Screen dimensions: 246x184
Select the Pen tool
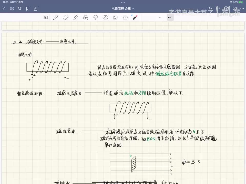(x=56, y=17)
